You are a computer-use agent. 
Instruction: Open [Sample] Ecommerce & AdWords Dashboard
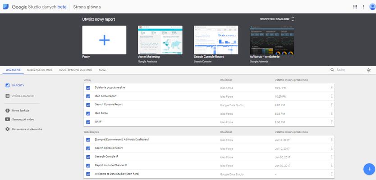(x=122, y=139)
